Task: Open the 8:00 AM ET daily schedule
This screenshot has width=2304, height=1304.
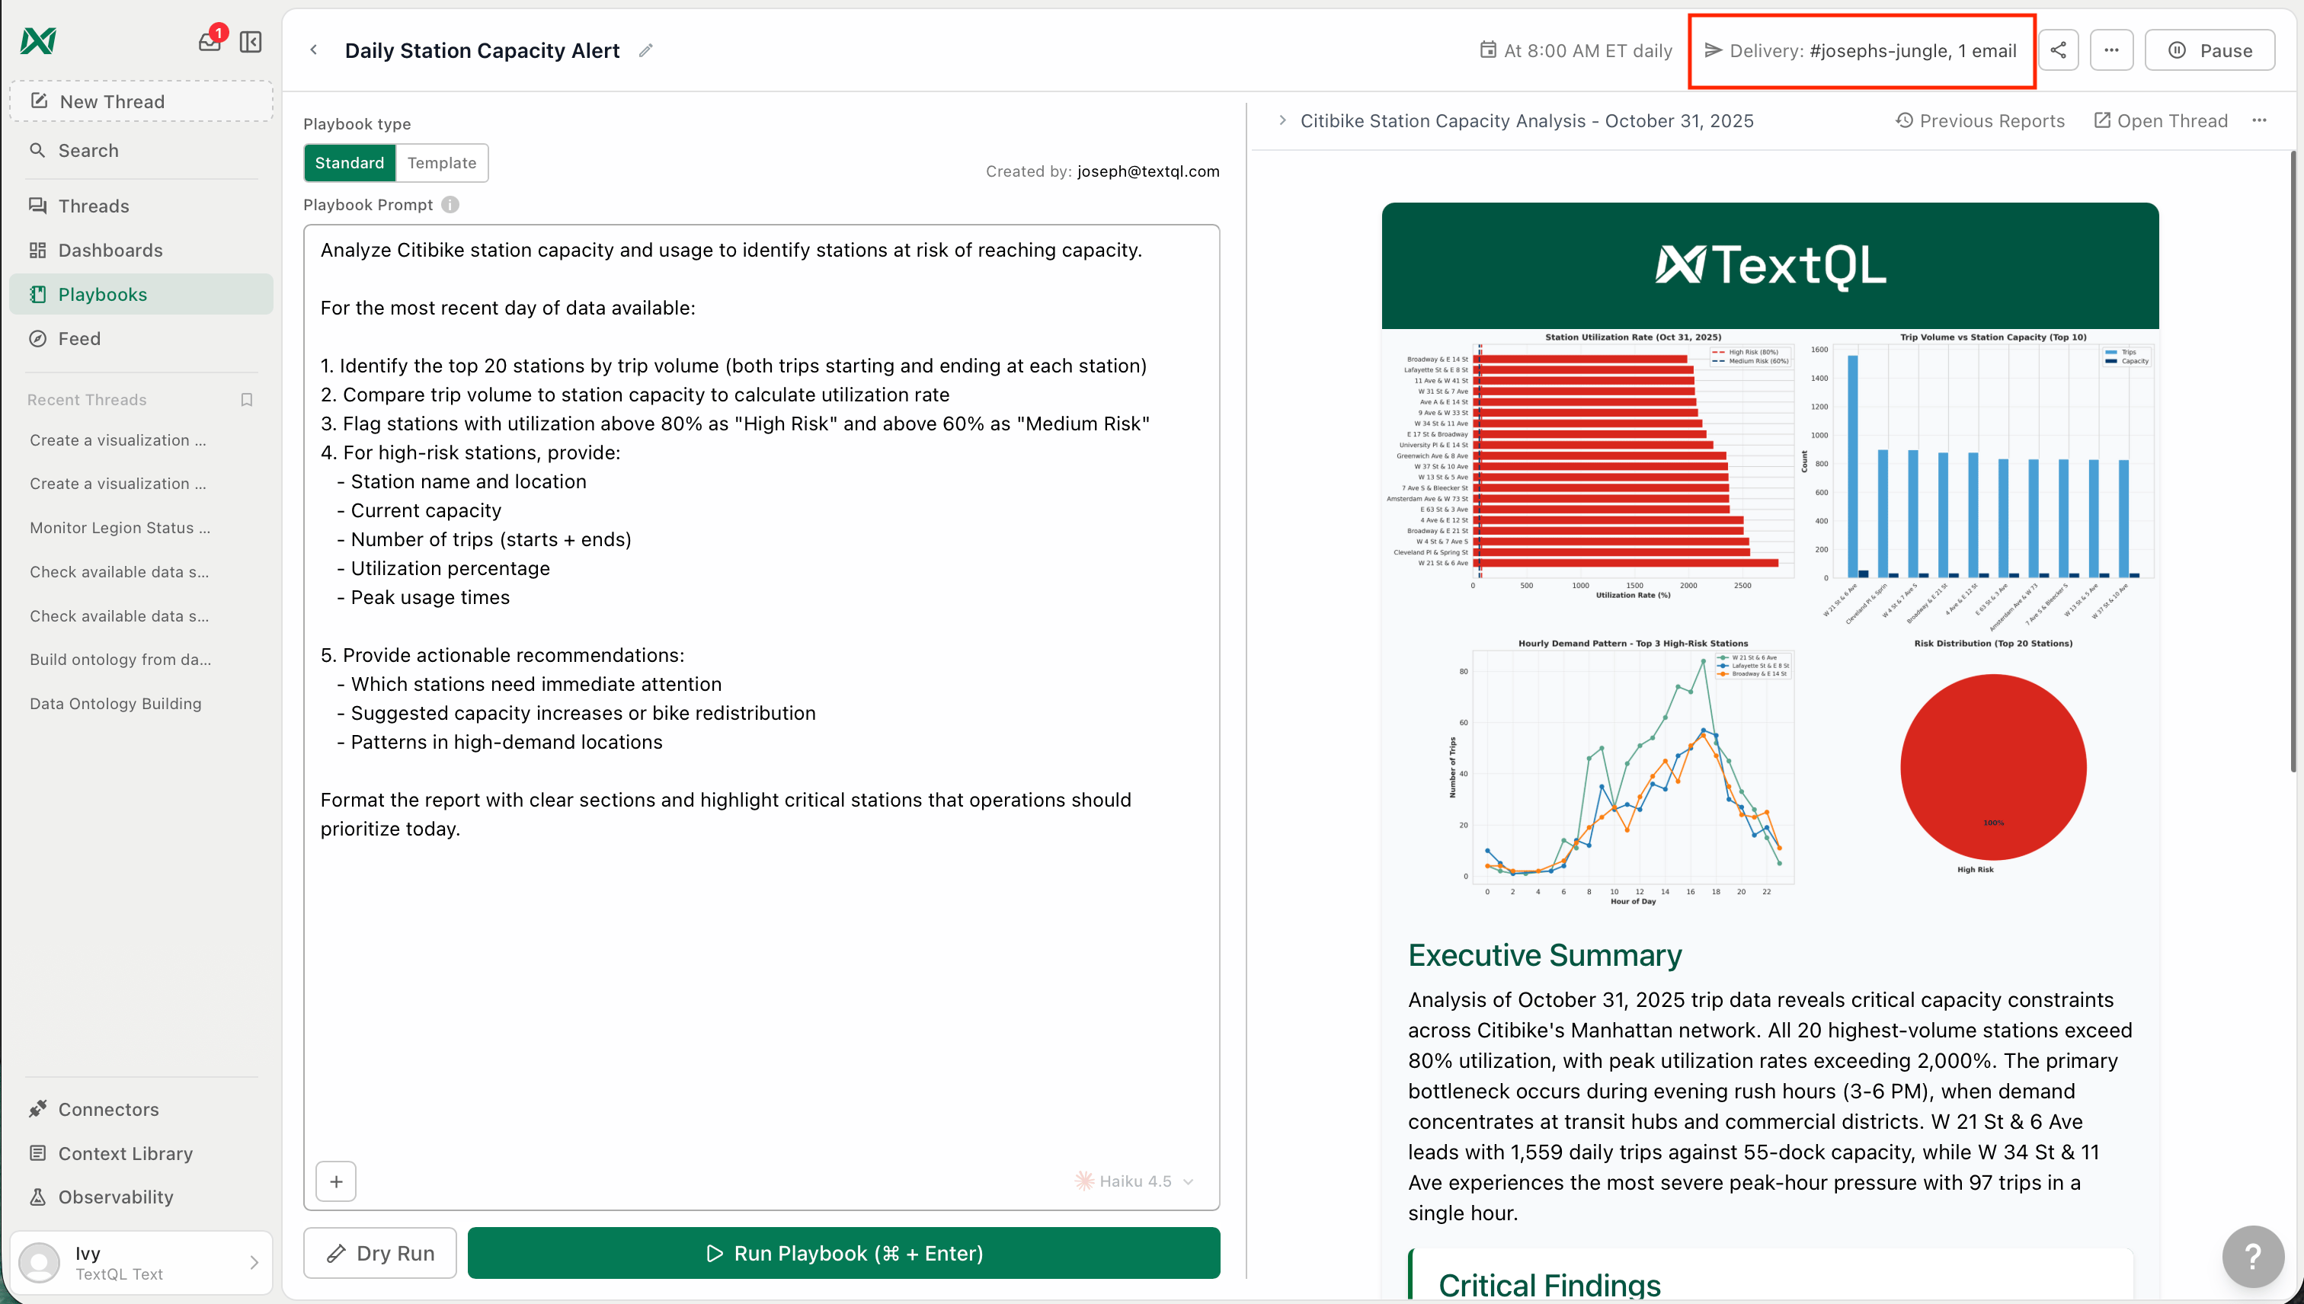Action: pos(1576,50)
